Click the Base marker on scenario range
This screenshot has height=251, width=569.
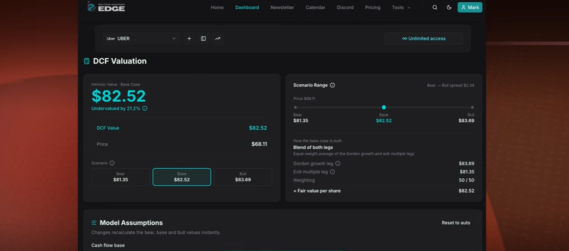coord(384,107)
